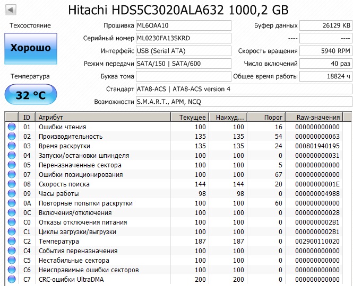Click raw value 000000004988

(x=317, y=194)
